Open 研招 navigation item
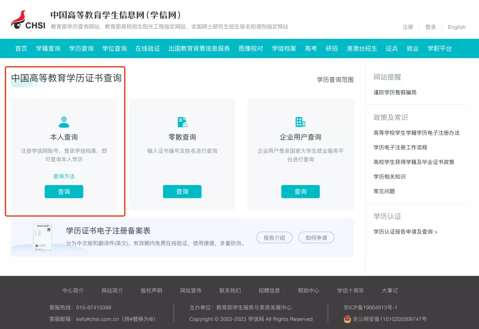The width and height of the screenshot is (479, 329). pos(332,48)
